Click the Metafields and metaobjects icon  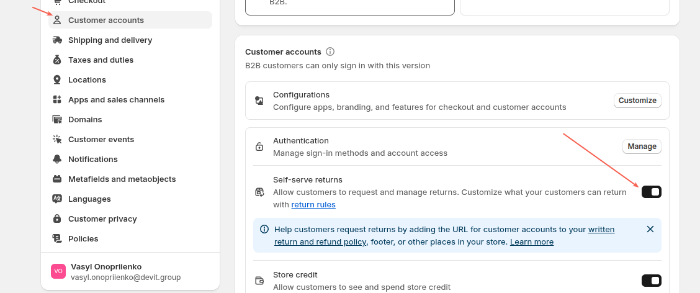(57, 179)
